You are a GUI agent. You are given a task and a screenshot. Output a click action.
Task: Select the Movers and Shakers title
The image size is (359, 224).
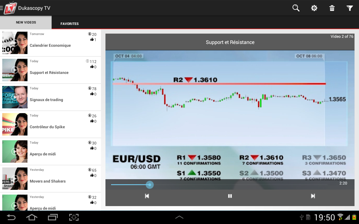click(48, 181)
